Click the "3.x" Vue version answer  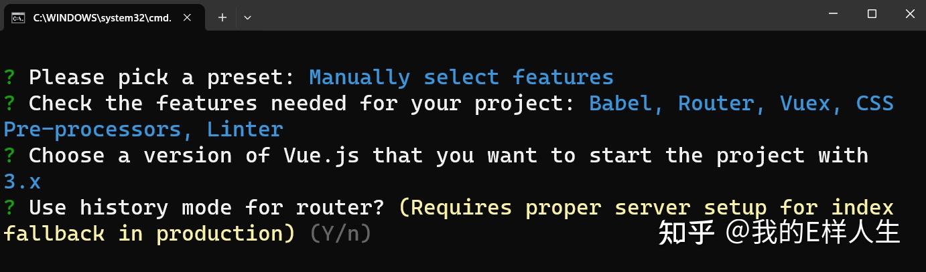coord(22,181)
